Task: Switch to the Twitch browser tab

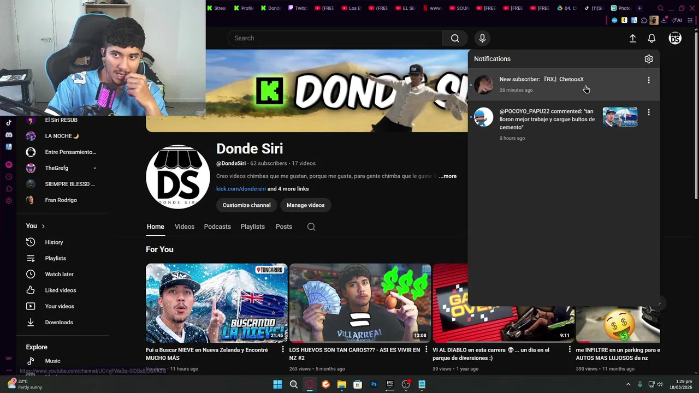Action: point(298,8)
